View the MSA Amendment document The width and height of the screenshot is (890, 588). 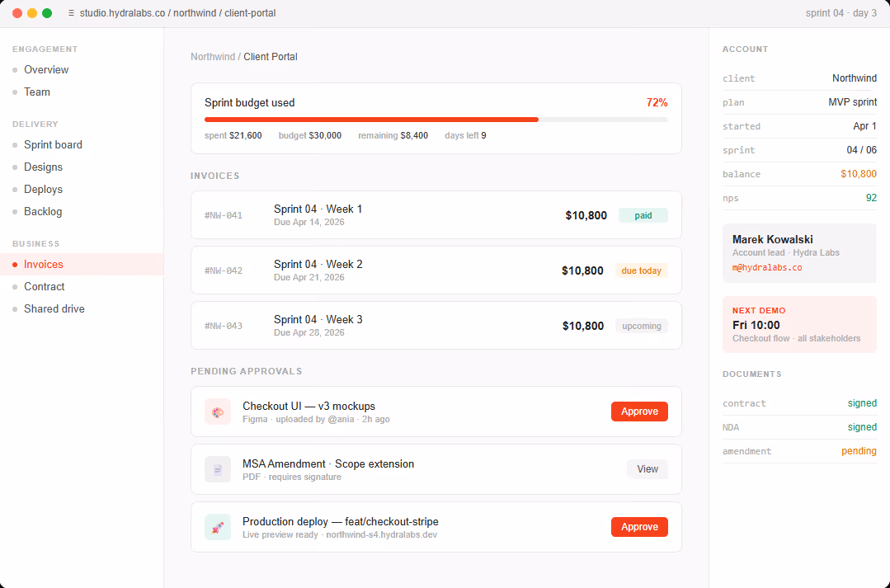pos(647,469)
